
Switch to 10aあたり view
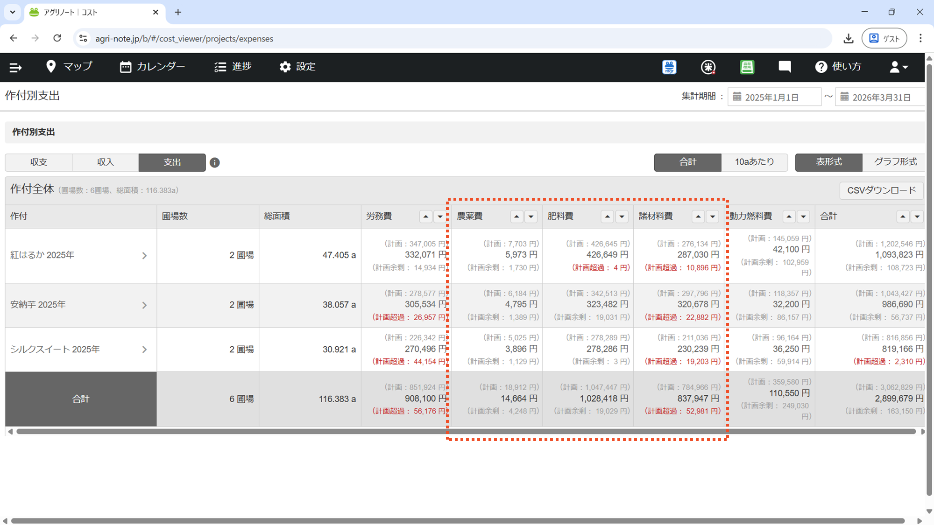point(755,162)
